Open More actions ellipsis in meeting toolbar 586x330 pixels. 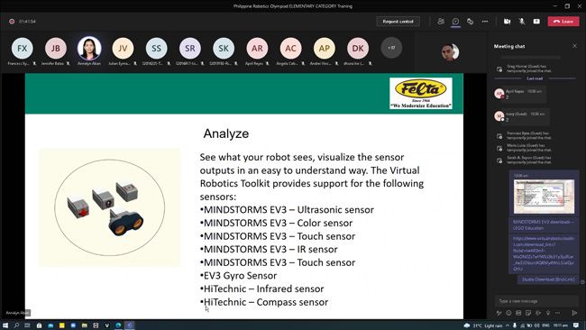click(x=485, y=22)
